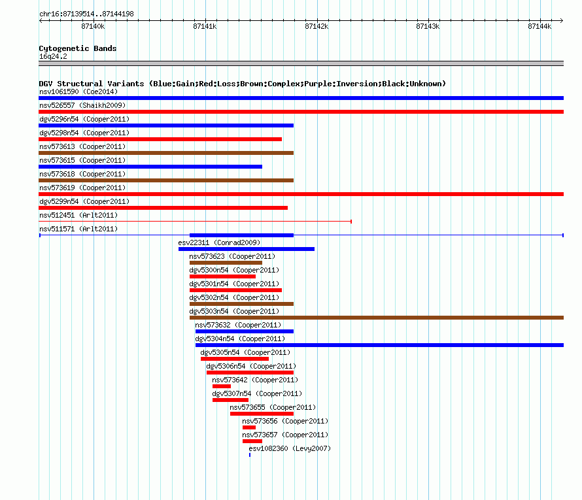Click the dgv5301n54 (Cooper2011) label
This screenshot has height=500, width=582.
pos(234,284)
